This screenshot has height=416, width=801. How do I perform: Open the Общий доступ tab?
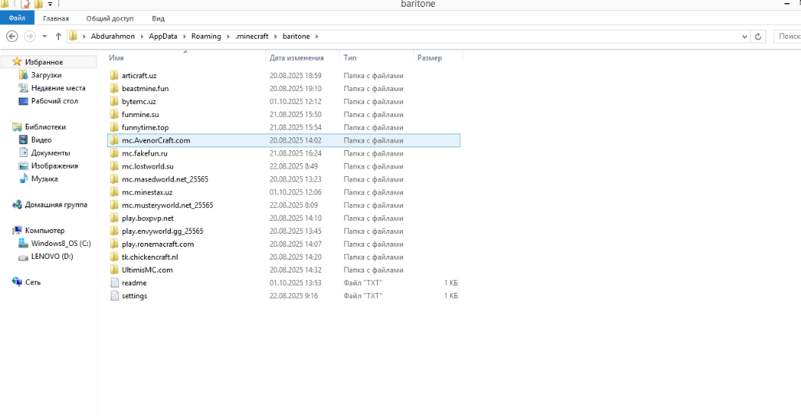pos(109,18)
